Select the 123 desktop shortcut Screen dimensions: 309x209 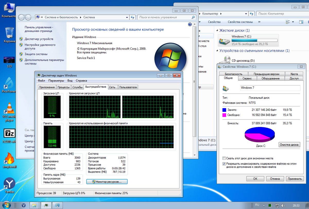[9, 62]
